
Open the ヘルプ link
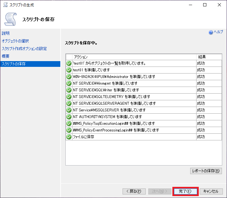(x=218, y=32)
